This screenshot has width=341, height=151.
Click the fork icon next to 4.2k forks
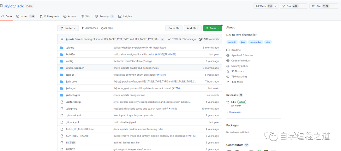[228, 82]
